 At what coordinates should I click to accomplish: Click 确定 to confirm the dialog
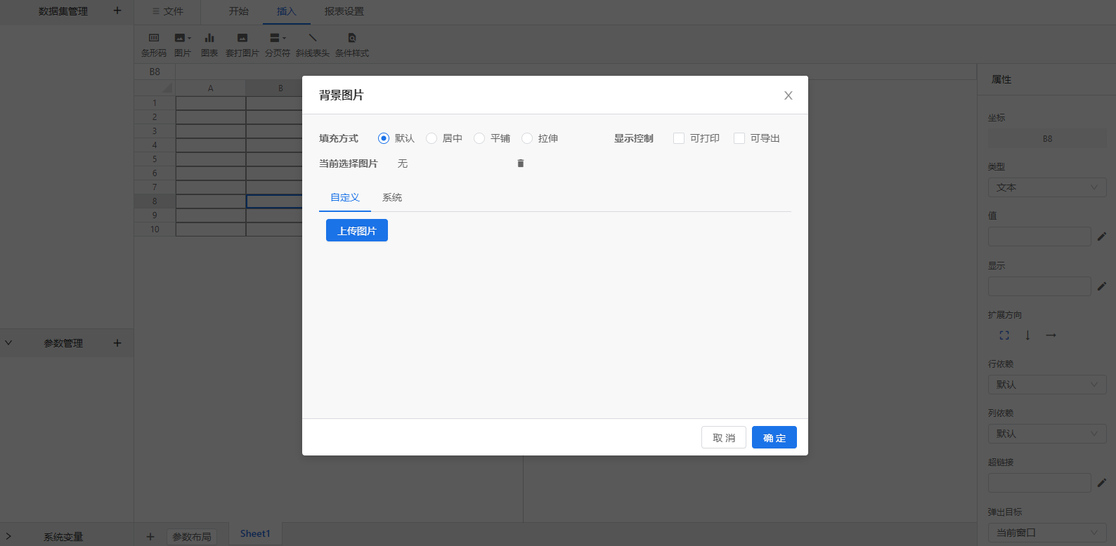click(774, 437)
